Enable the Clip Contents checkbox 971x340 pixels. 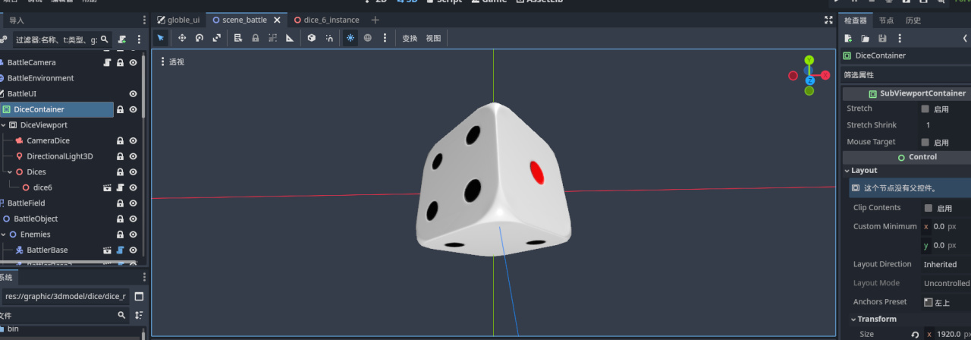pos(928,208)
